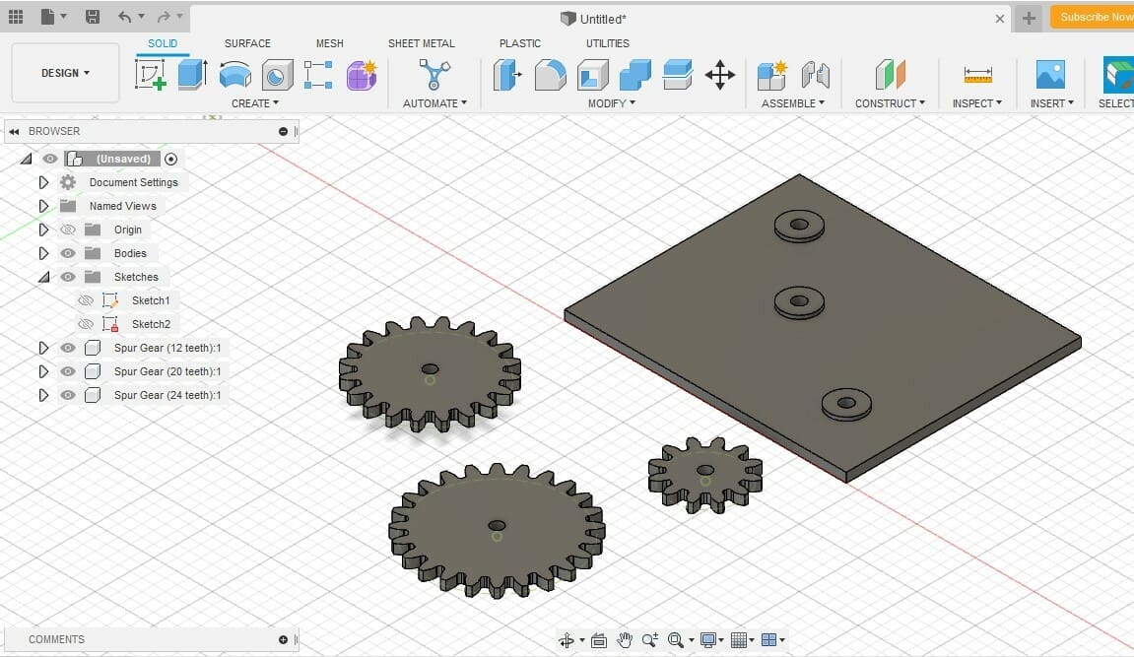Select the Pan hand tool
The height and width of the screenshot is (657, 1134).
pos(625,639)
